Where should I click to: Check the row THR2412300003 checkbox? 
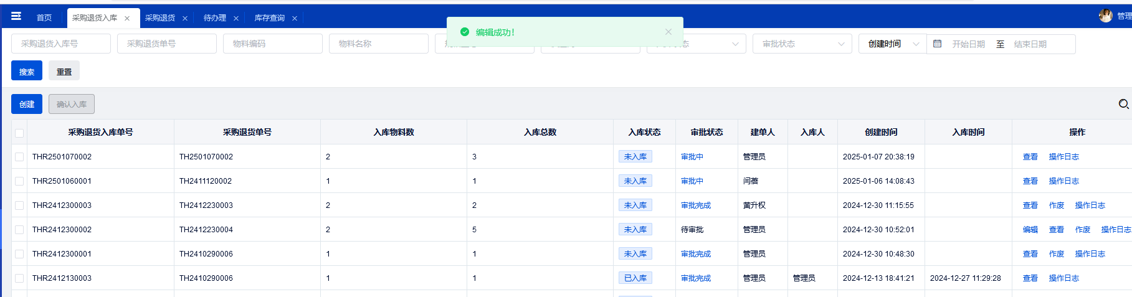point(19,205)
